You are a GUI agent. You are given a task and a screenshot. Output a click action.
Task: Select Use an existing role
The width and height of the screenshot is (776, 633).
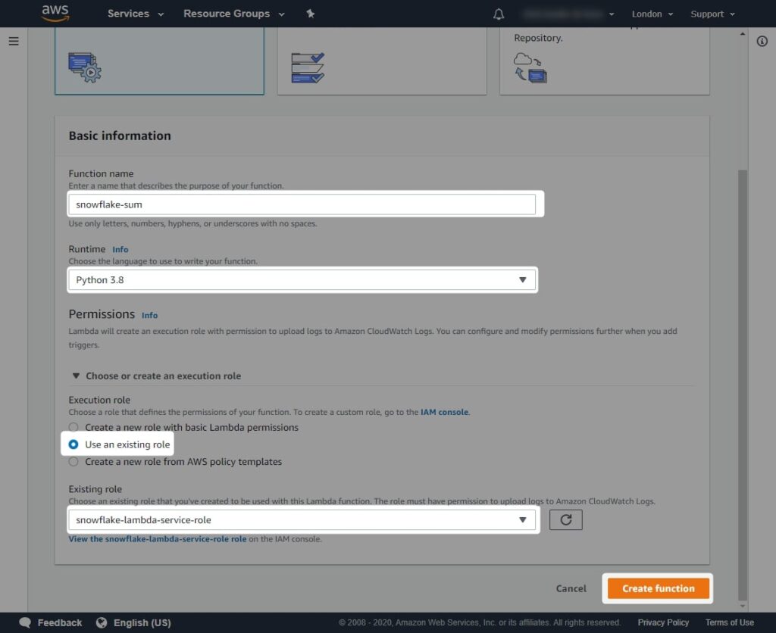click(74, 444)
